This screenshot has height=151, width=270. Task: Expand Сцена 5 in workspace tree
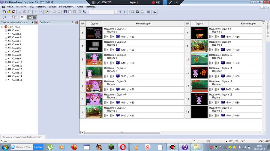(6, 44)
